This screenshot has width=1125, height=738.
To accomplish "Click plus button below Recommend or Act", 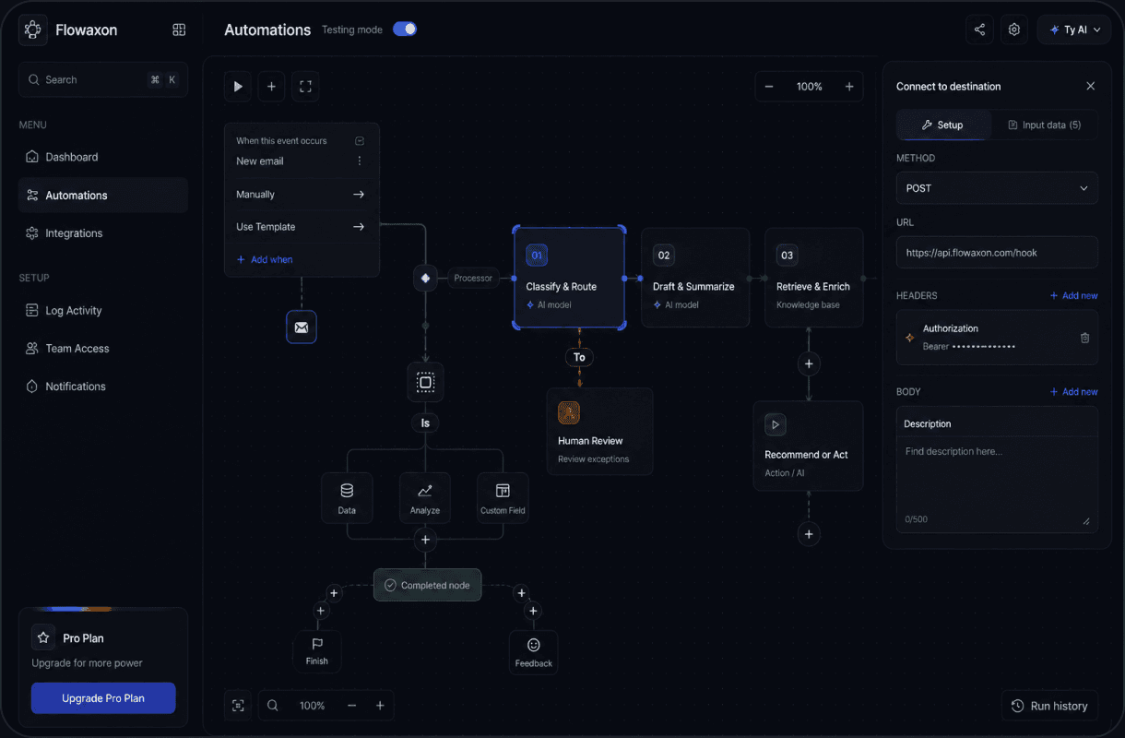I will point(809,534).
